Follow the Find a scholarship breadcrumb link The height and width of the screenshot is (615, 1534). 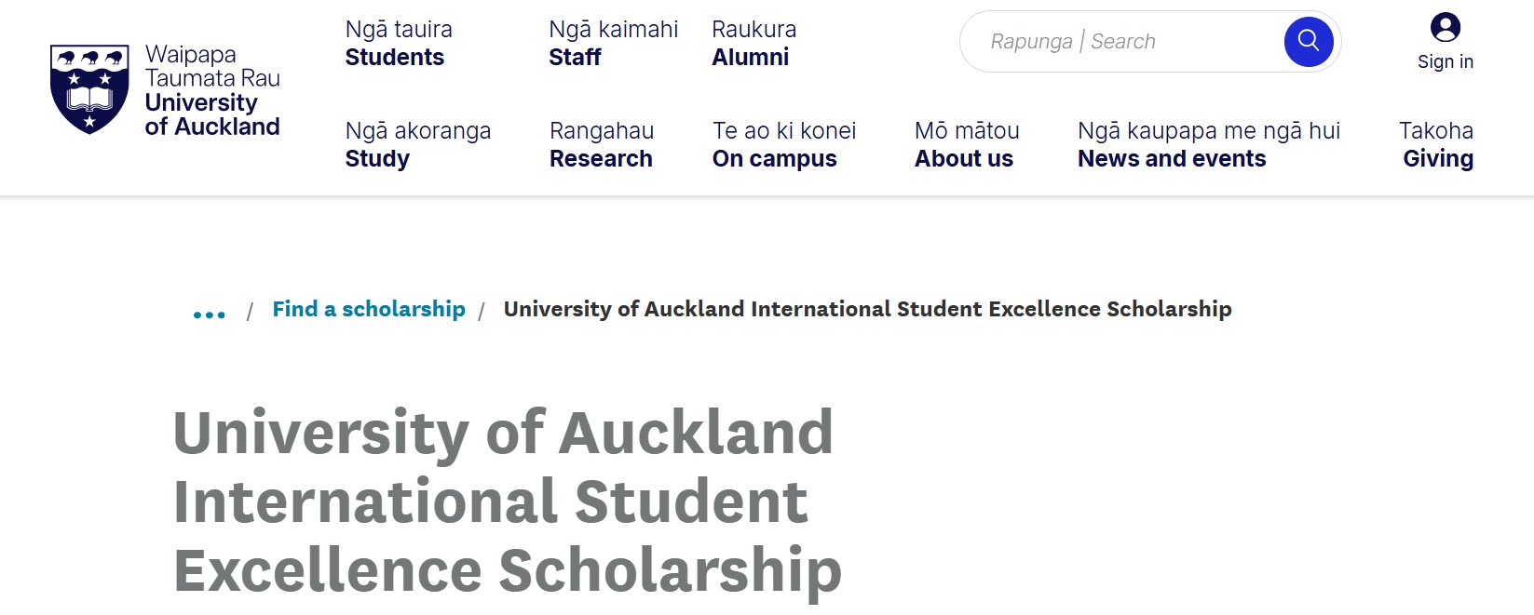pos(368,309)
